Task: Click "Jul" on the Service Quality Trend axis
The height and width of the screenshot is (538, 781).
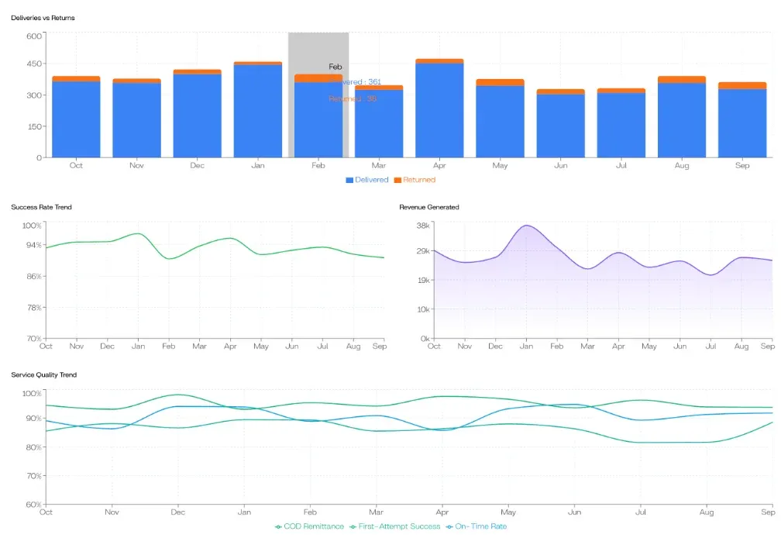Action: coord(641,512)
